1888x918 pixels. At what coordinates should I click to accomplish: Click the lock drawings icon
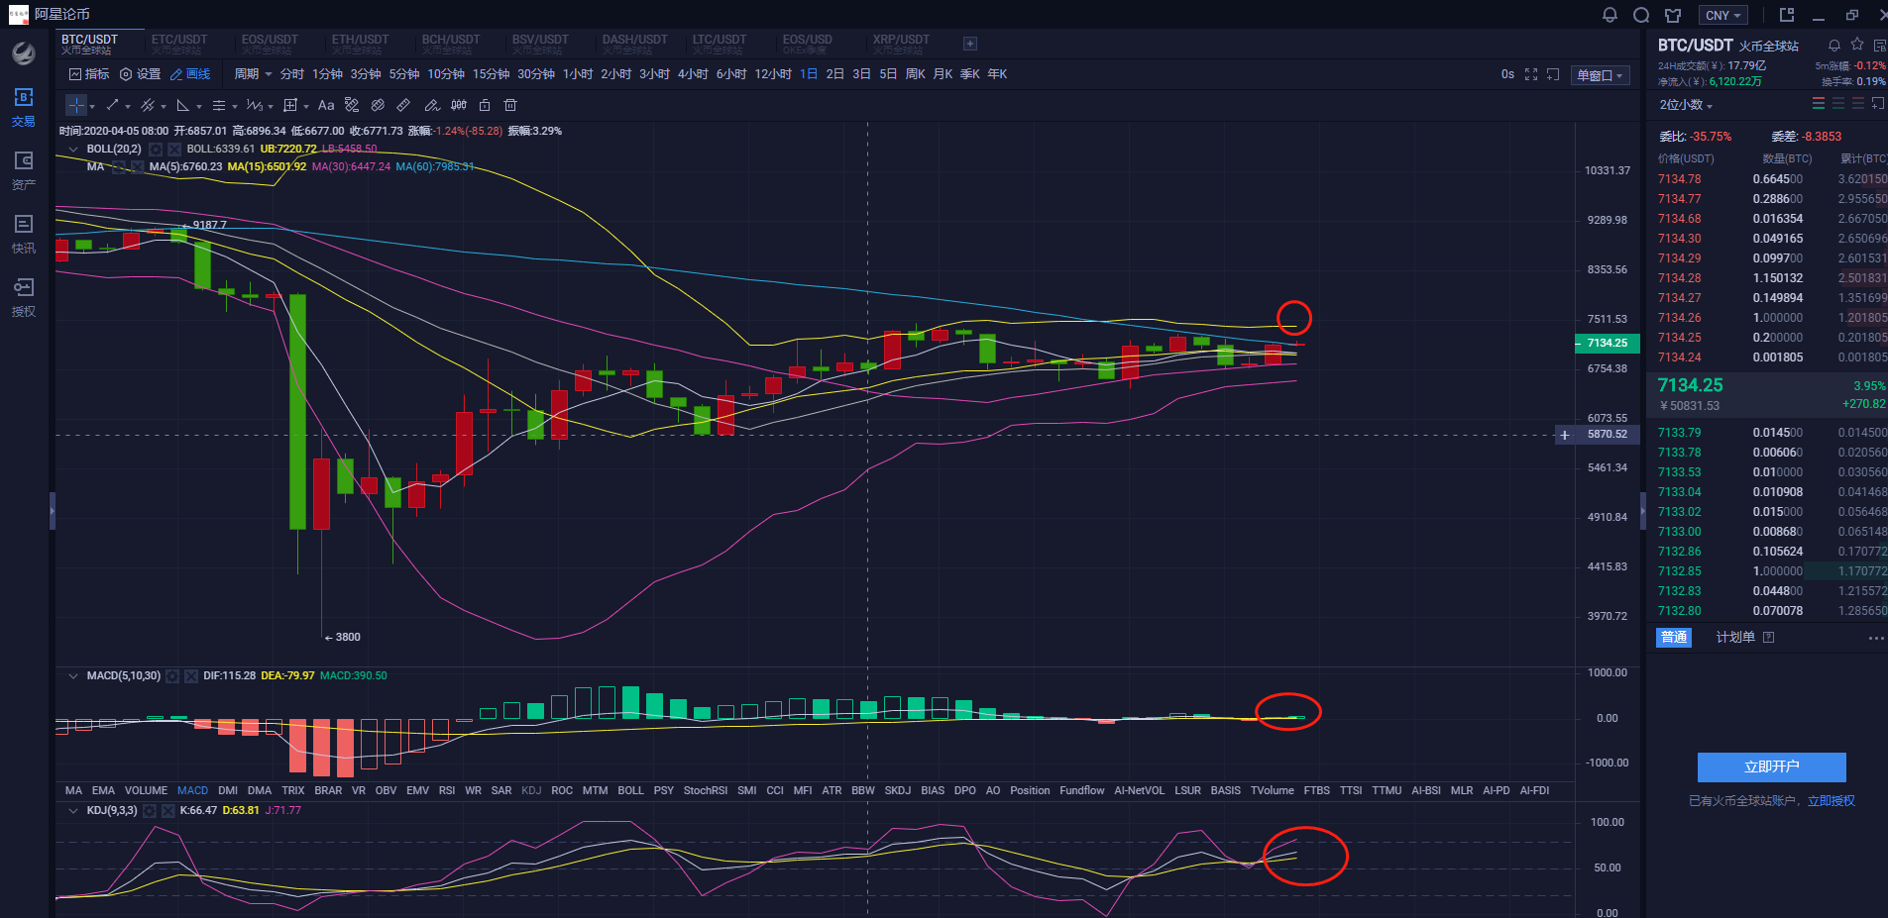[x=485, y=105]
